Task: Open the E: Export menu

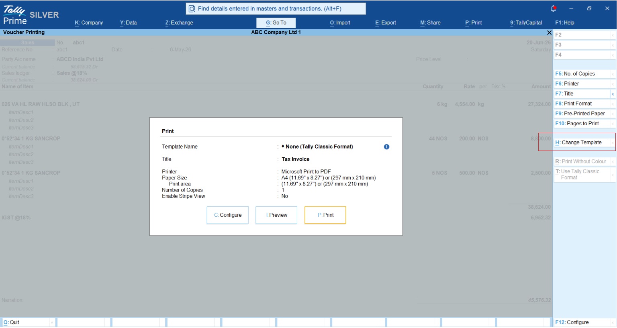Action: [x=386, y=23]
